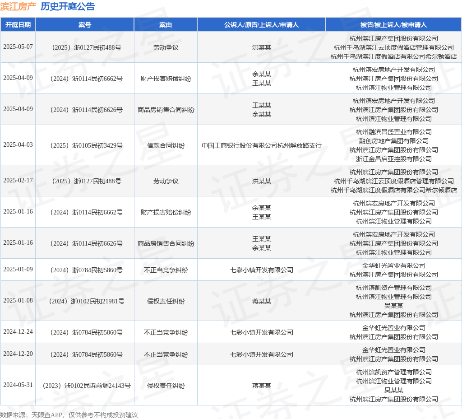Select the date 2025-04-03
Viewport: 462px width, 419px height.
18,145
